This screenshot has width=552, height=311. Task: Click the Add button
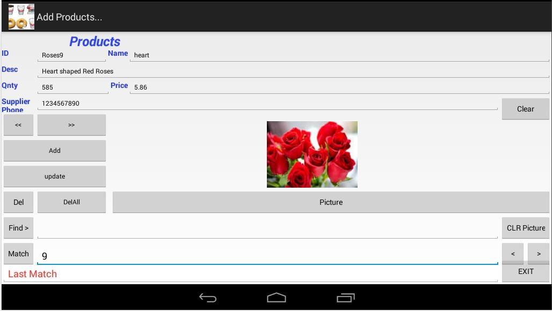pos(55,150)
